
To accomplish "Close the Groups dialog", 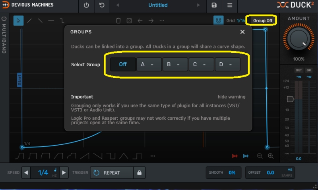I will [x=242, y=32].
